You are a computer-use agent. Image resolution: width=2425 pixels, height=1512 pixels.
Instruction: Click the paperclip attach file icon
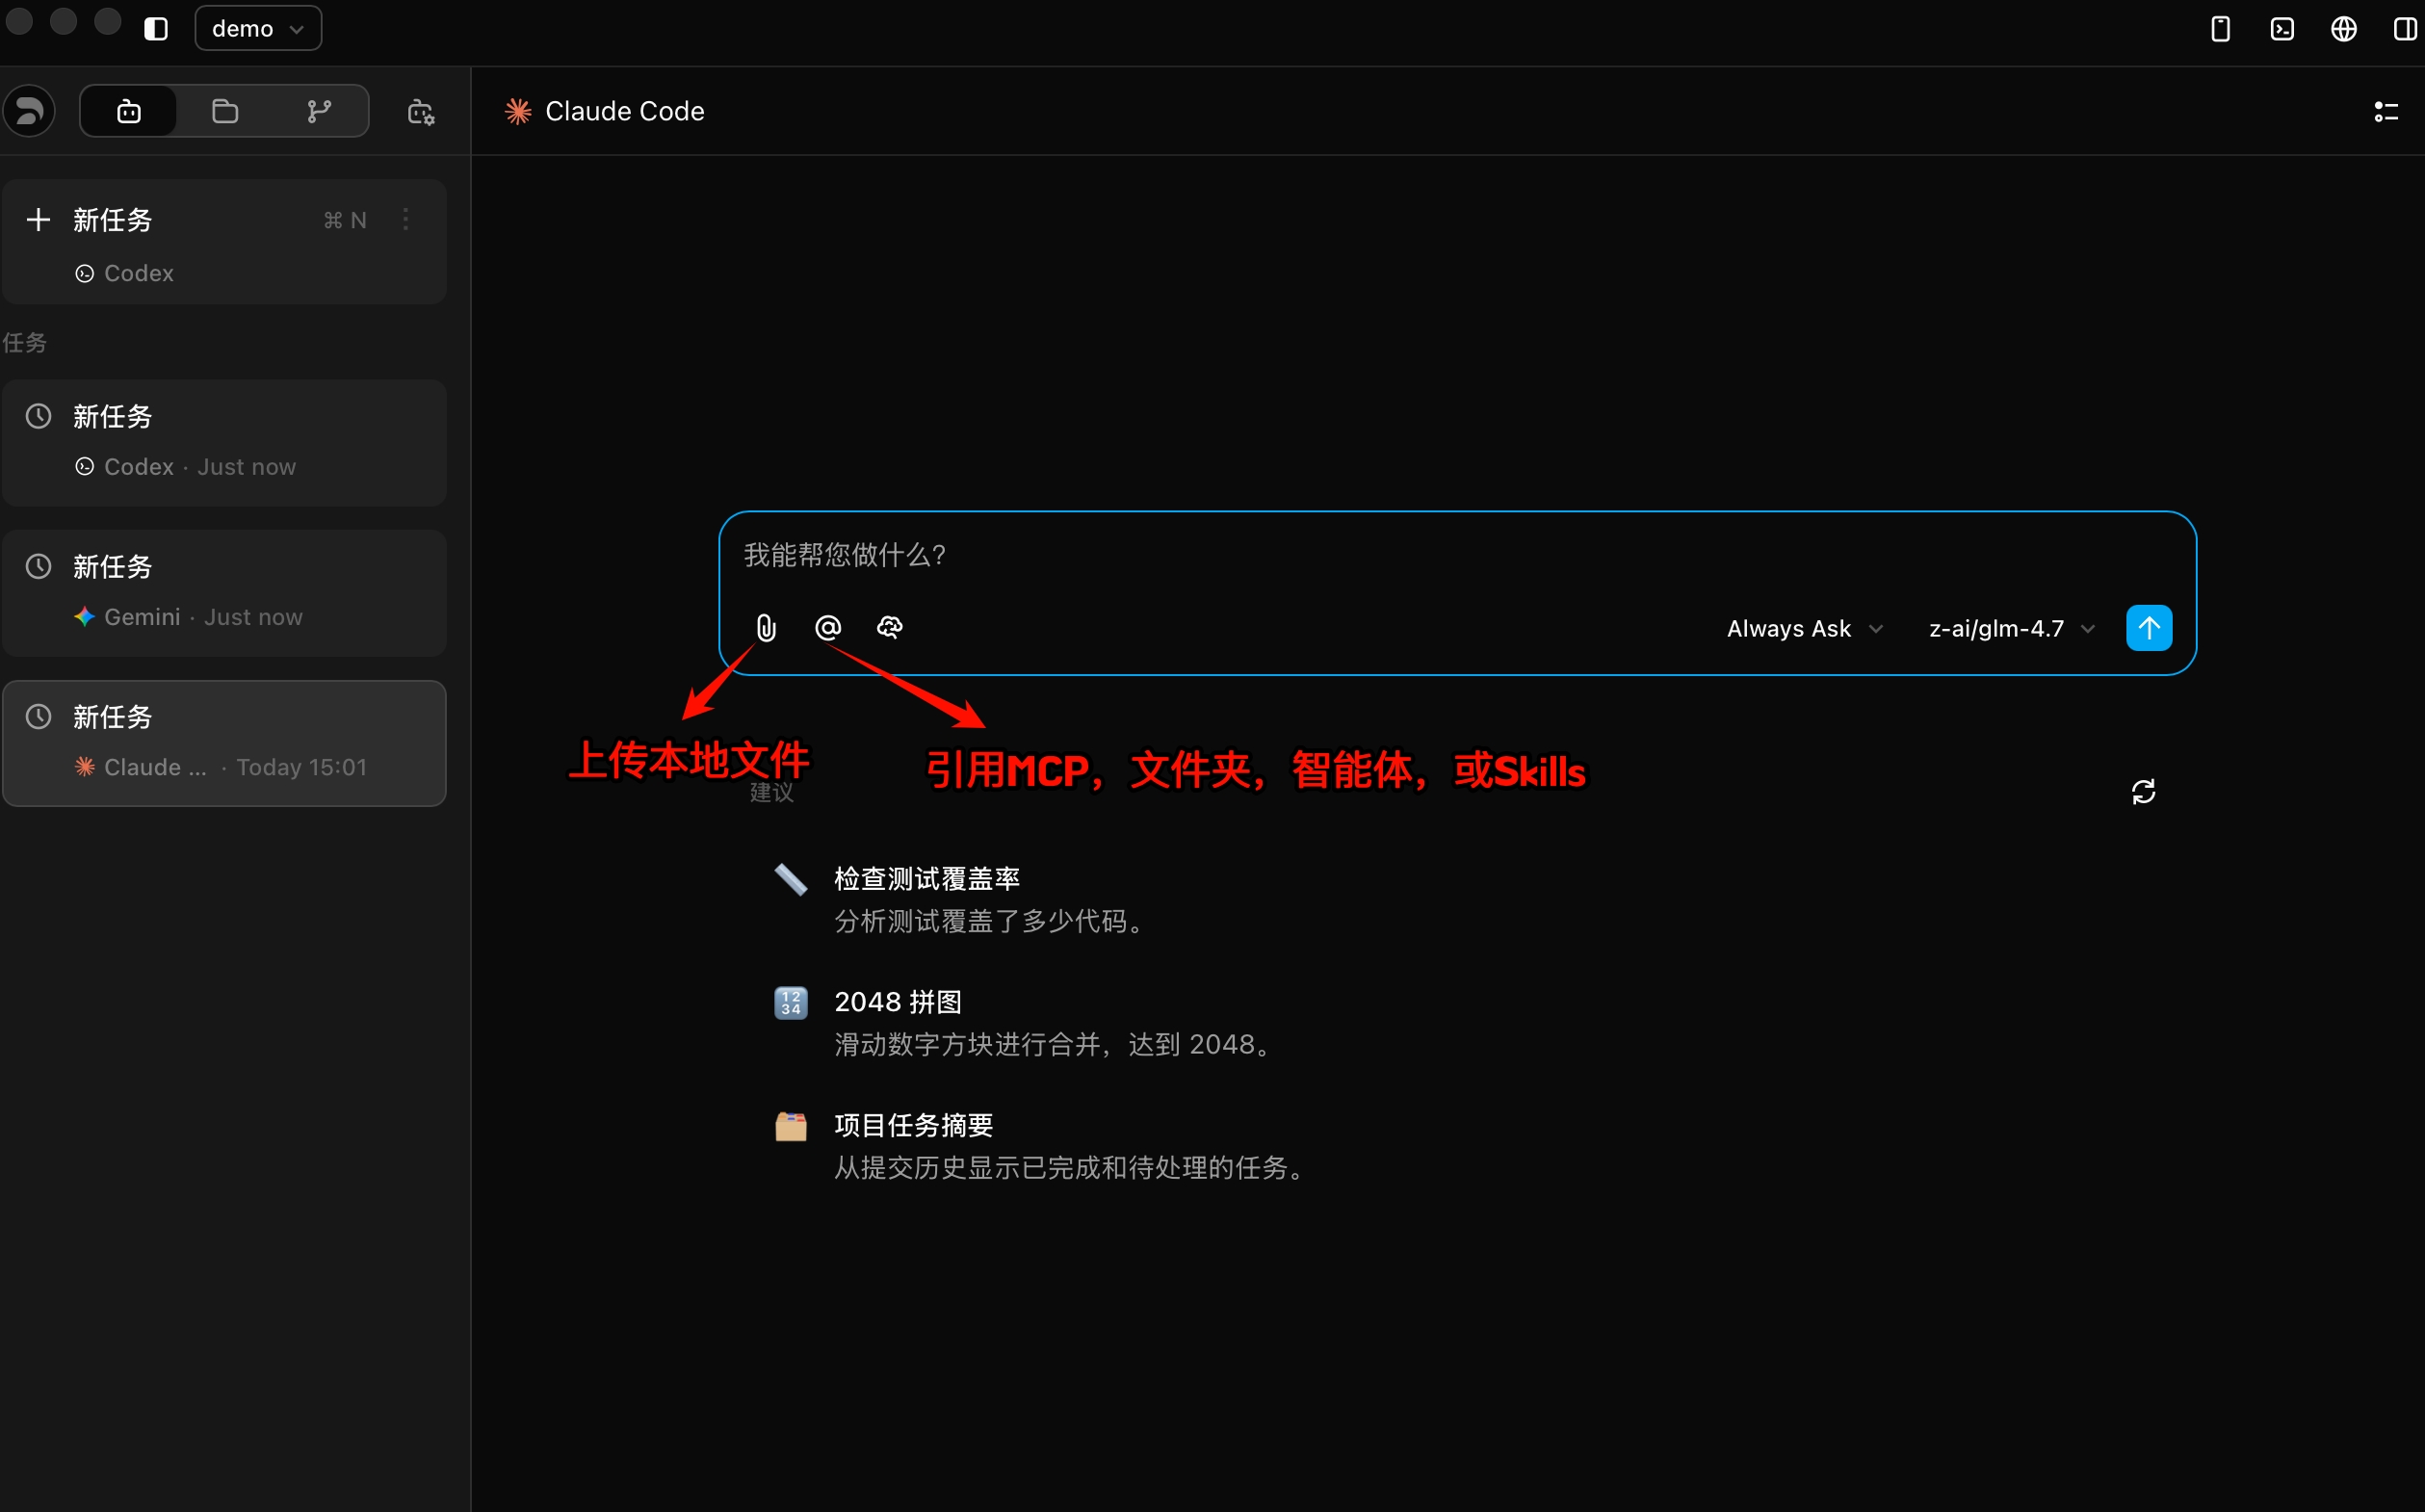[766, 628]
